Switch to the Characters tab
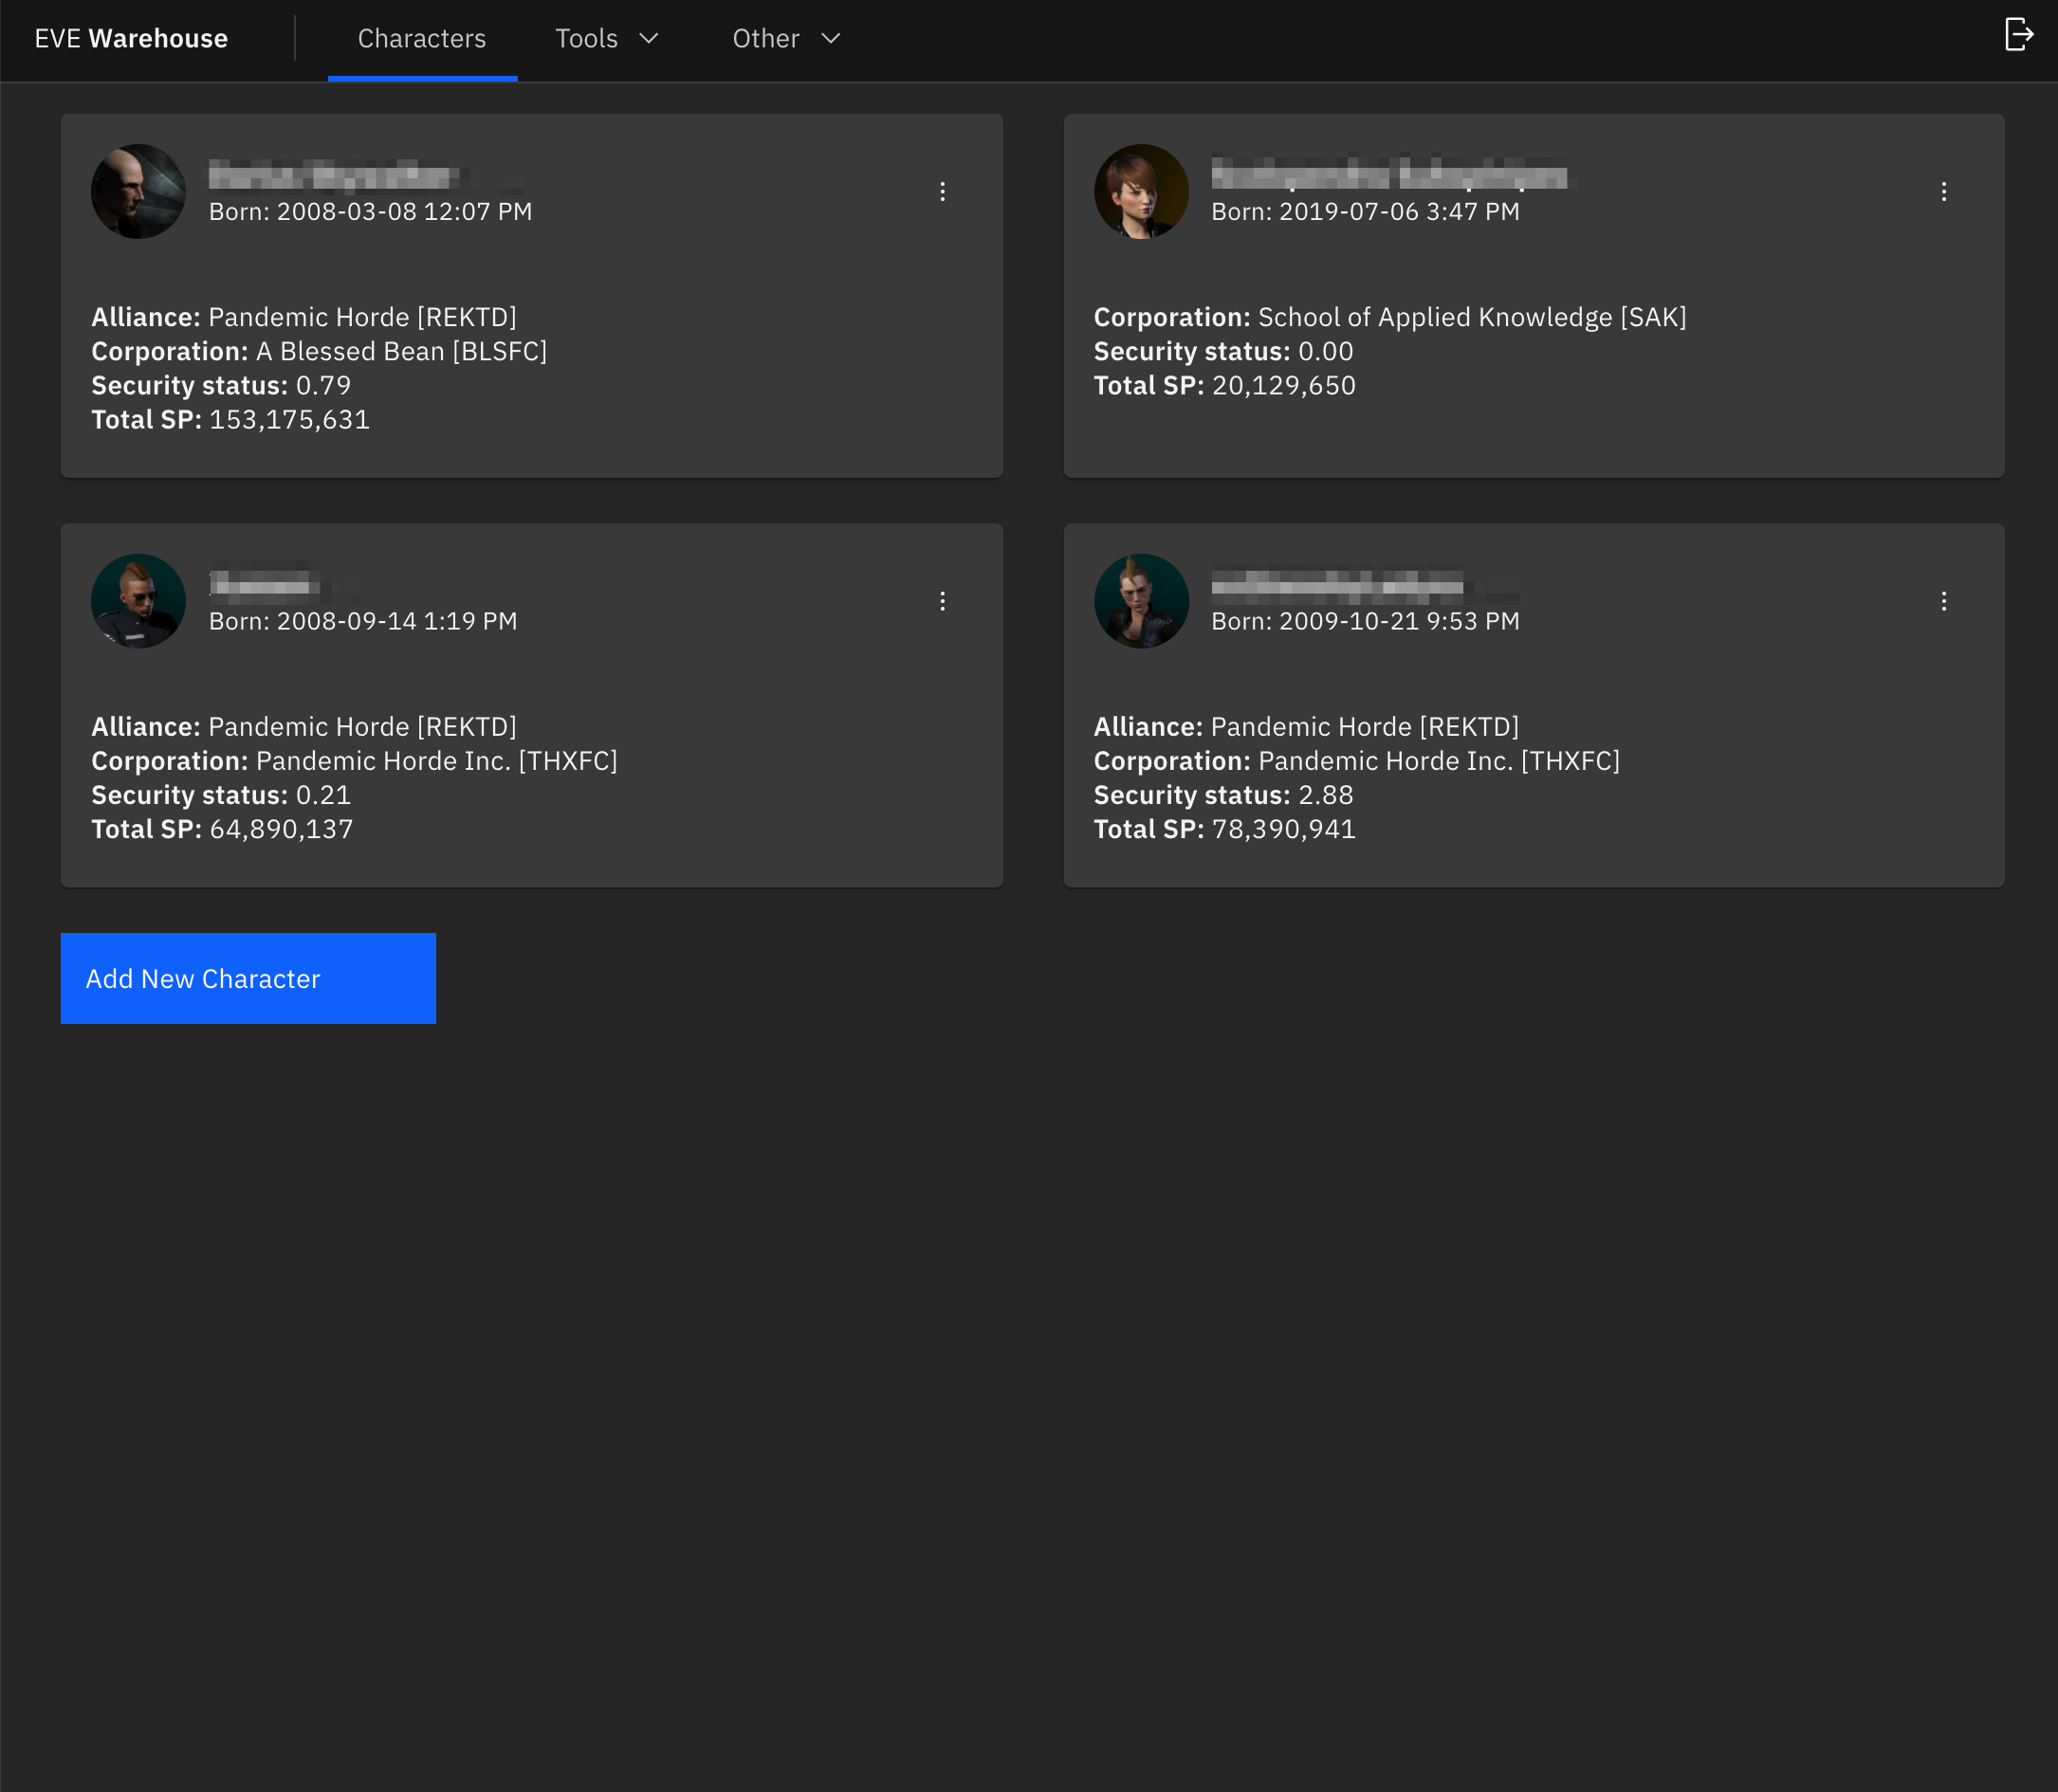 click(421, 39)
